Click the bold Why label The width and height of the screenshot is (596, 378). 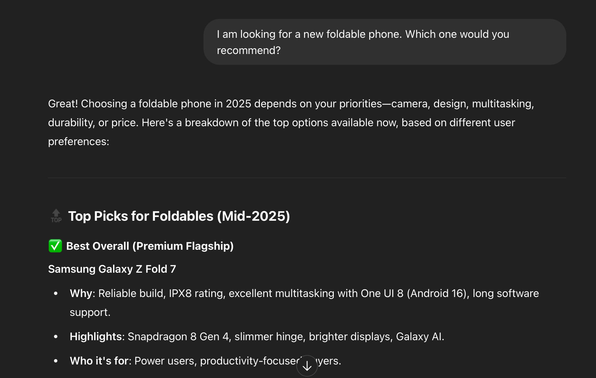(x=81, y=293)
